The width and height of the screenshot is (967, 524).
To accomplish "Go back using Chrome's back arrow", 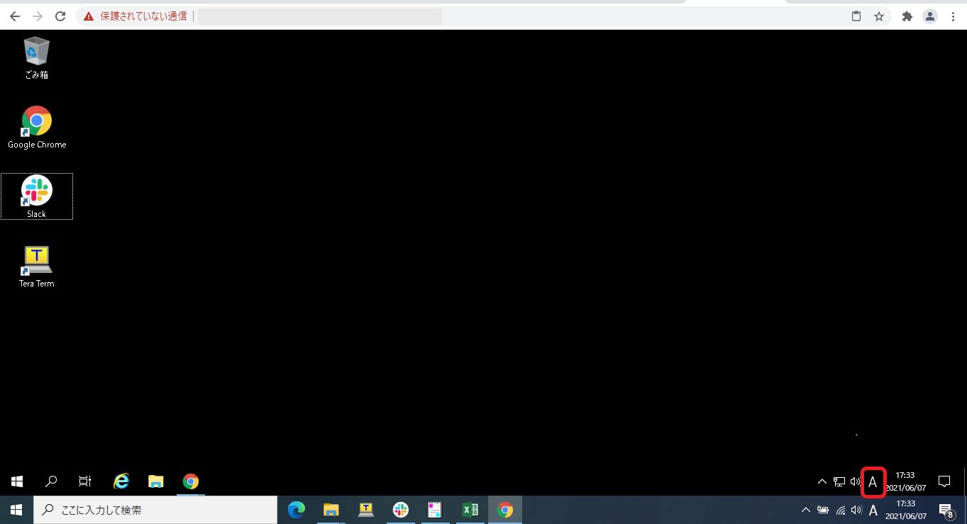I will pyautogui.click(x=14, y=16).
